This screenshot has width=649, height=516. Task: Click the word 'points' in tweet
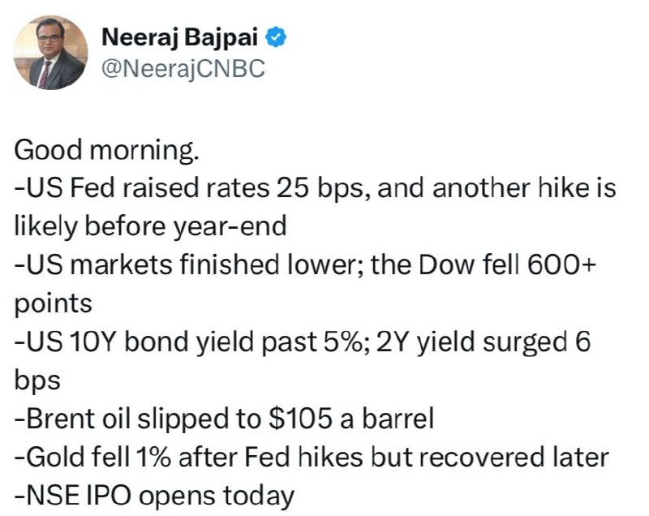pos(53,304)
